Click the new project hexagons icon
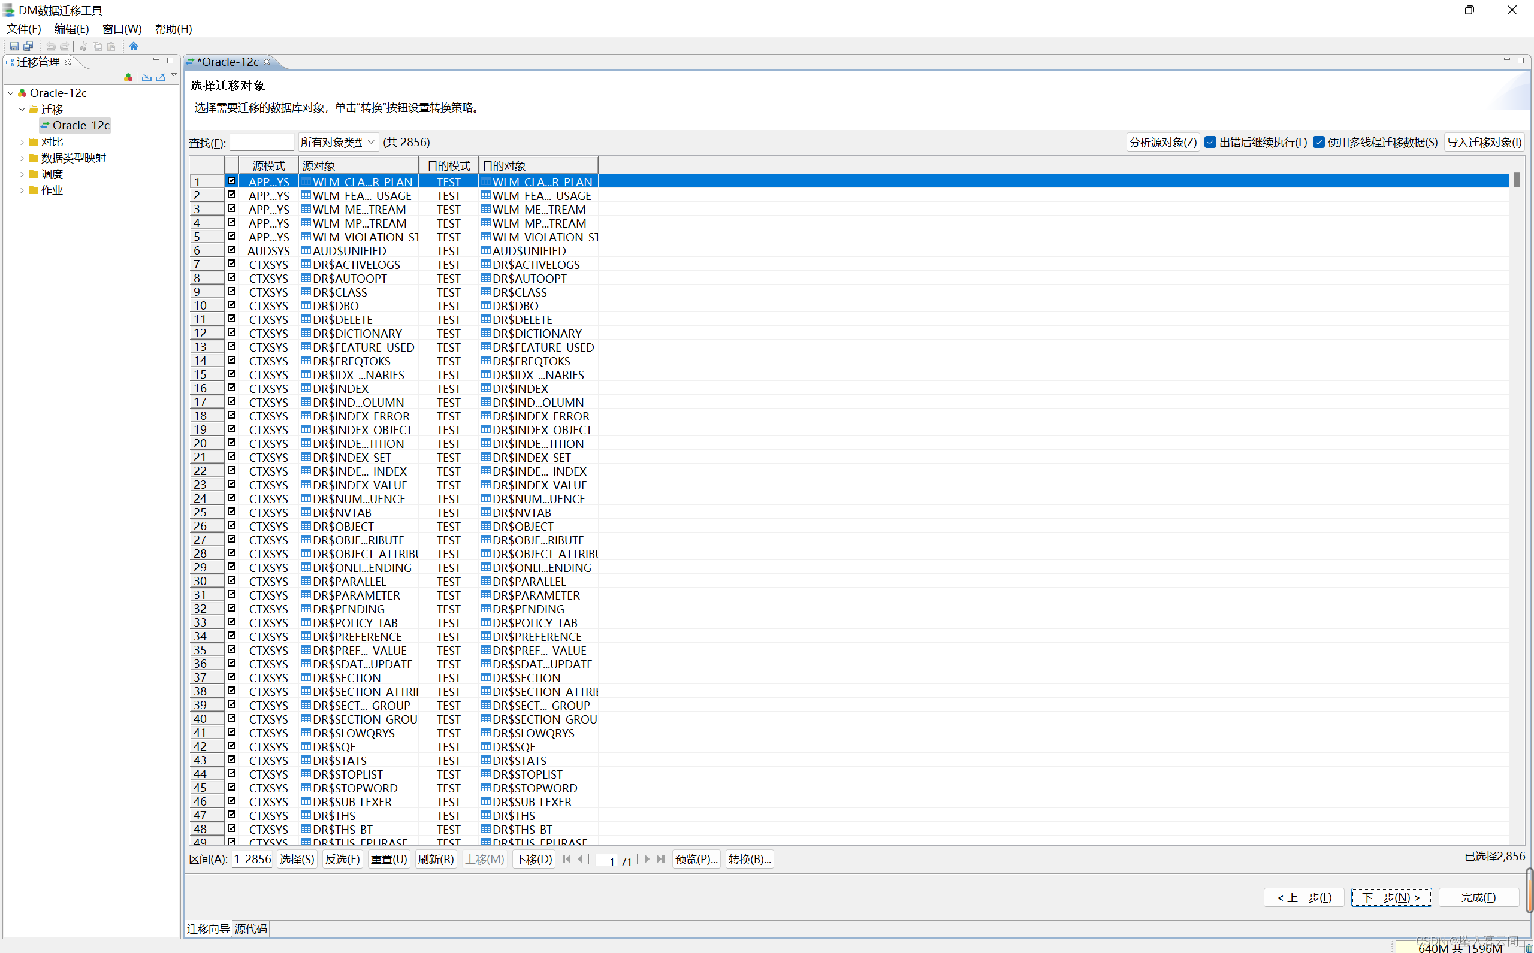1534x953 pixels. coord(129,77)
